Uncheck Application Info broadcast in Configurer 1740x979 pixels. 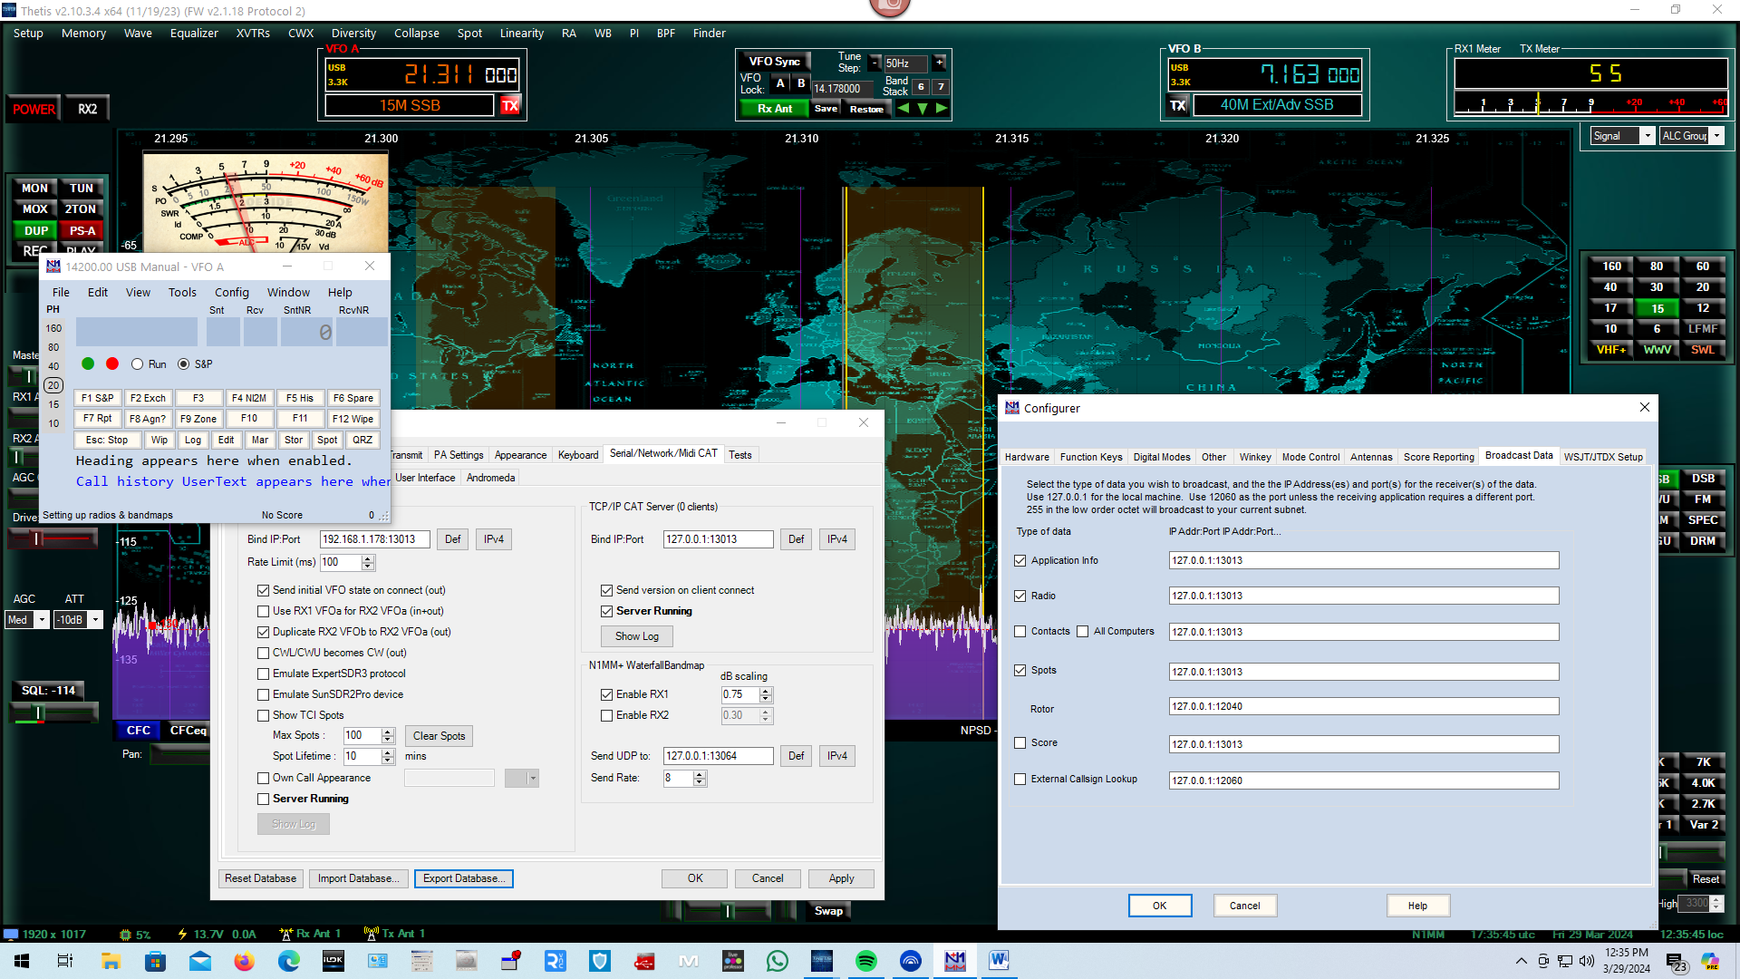pos(1020,560)
